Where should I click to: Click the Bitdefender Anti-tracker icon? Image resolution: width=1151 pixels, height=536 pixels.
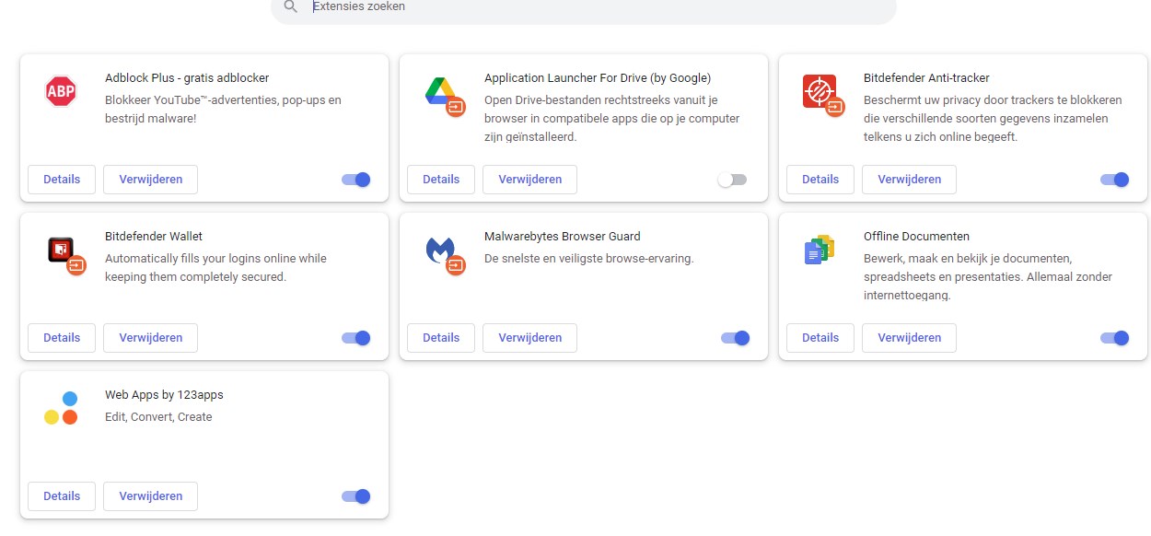click(x=820, y=91)
